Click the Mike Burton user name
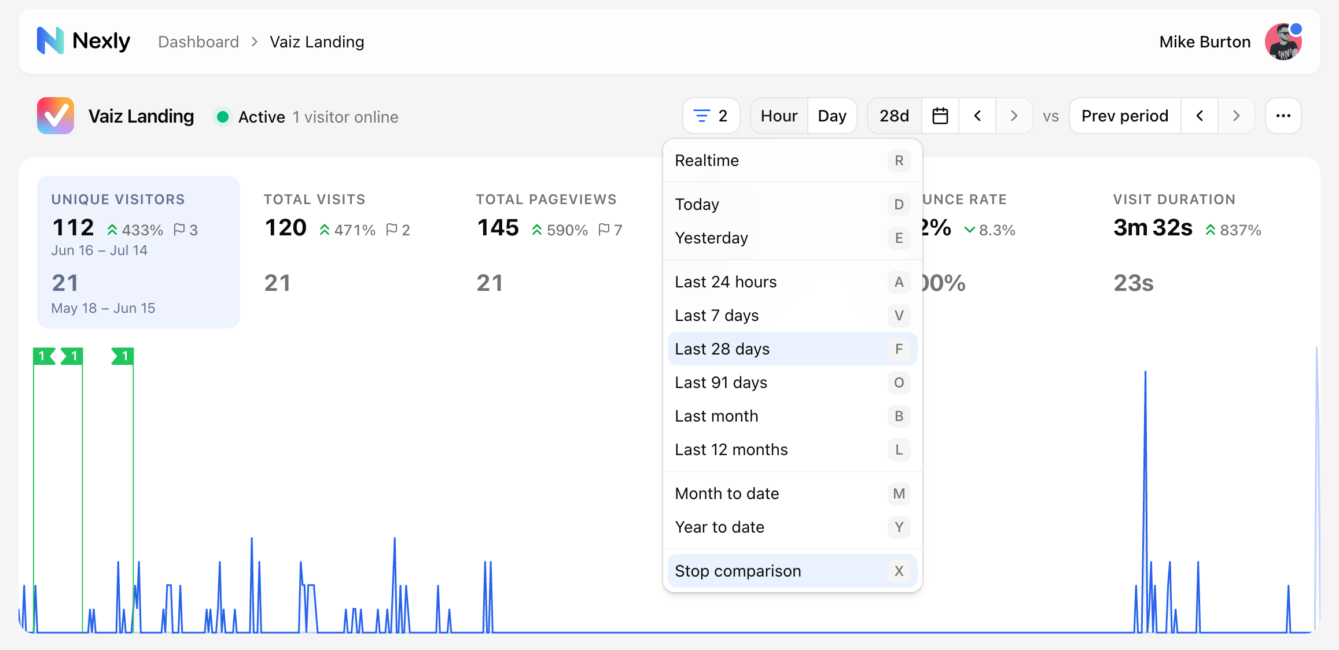The image size is (1339, 650). [x=1205, y=42]
